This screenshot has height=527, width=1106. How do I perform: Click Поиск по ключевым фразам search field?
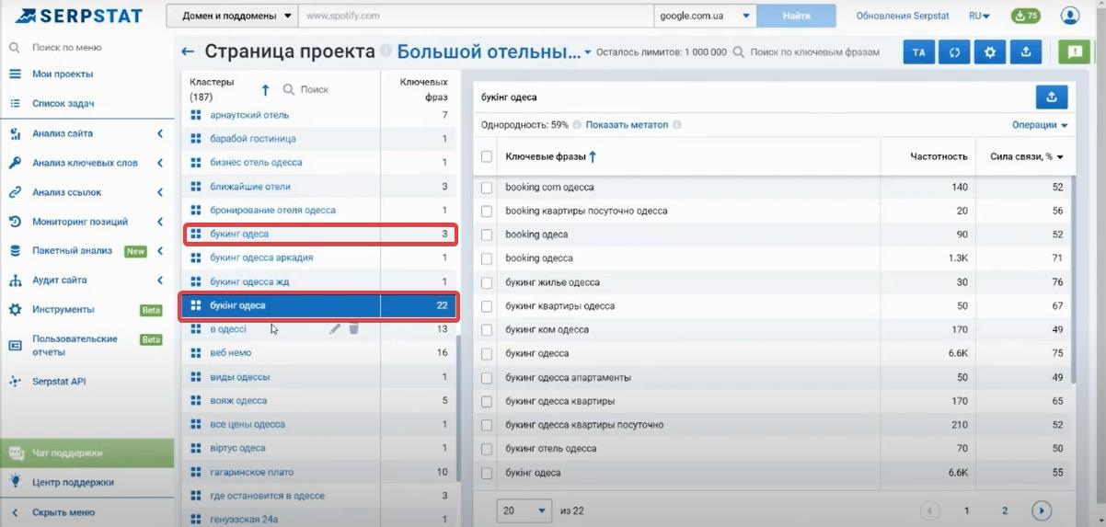tap(814, 52)
